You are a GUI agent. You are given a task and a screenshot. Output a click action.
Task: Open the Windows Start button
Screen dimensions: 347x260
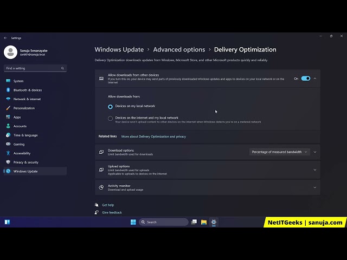[x=133, y=222]
